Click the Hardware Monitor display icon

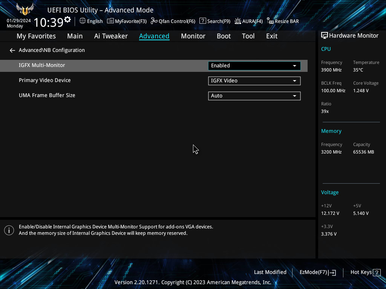(x=325, y=36)
